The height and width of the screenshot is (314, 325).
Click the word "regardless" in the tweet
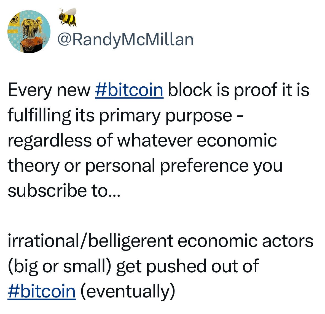tap(50, 141)
